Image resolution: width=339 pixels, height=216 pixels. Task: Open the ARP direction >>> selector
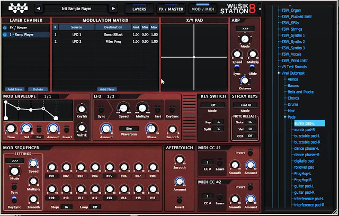coord(245,29)
